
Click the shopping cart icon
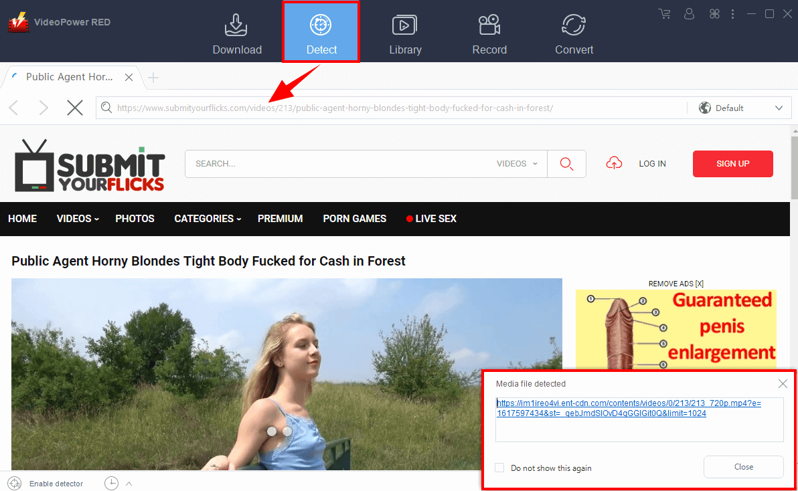click(x=664, y=14)
